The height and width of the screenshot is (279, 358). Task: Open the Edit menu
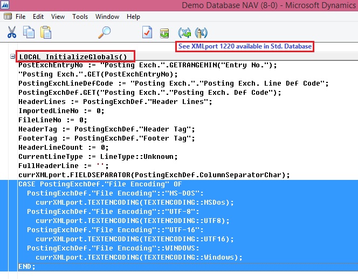(38, 17)
